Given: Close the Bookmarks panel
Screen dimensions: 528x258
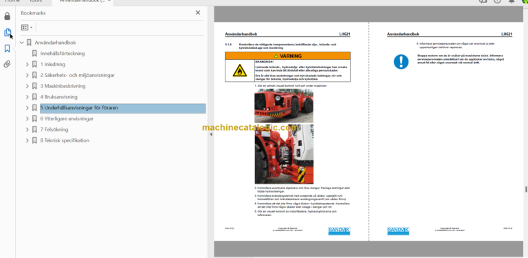Looking at the screenshot, I should click(x=198, y=13).
